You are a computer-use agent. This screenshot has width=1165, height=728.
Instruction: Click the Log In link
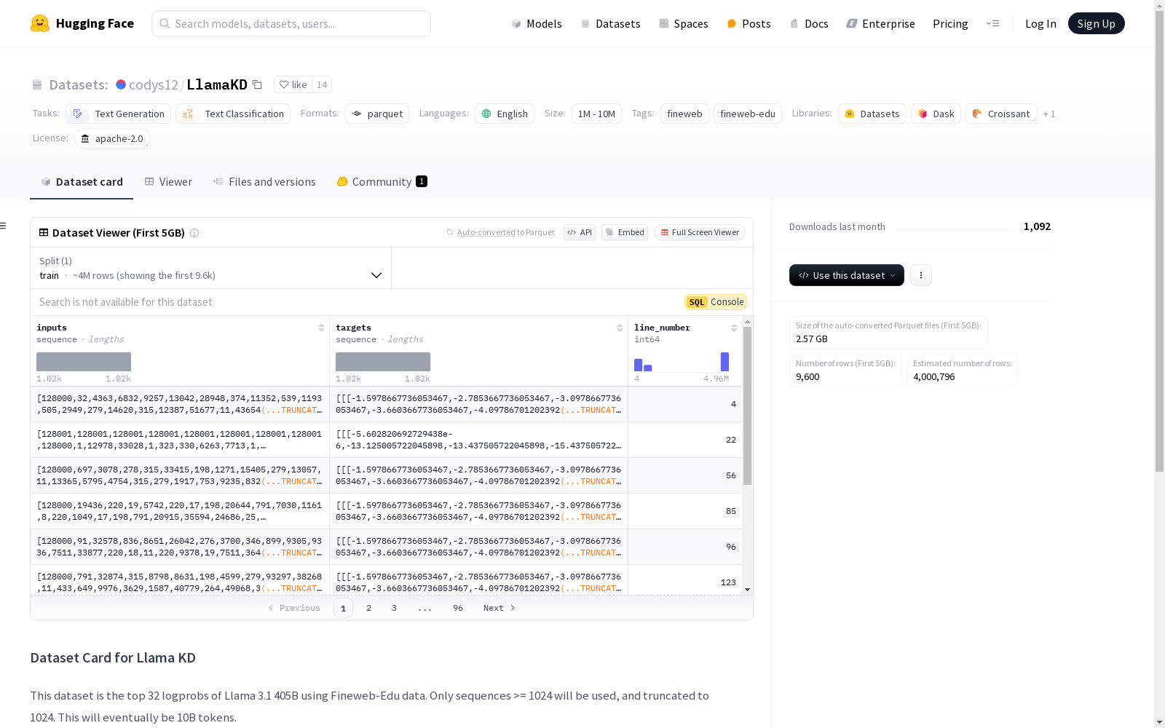click(x=1040, y=23)
